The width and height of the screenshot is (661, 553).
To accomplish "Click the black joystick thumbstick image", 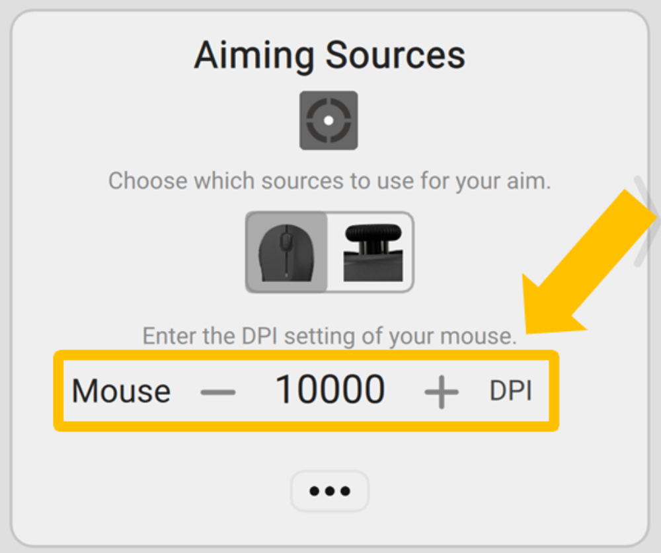I will coord(372,252).
